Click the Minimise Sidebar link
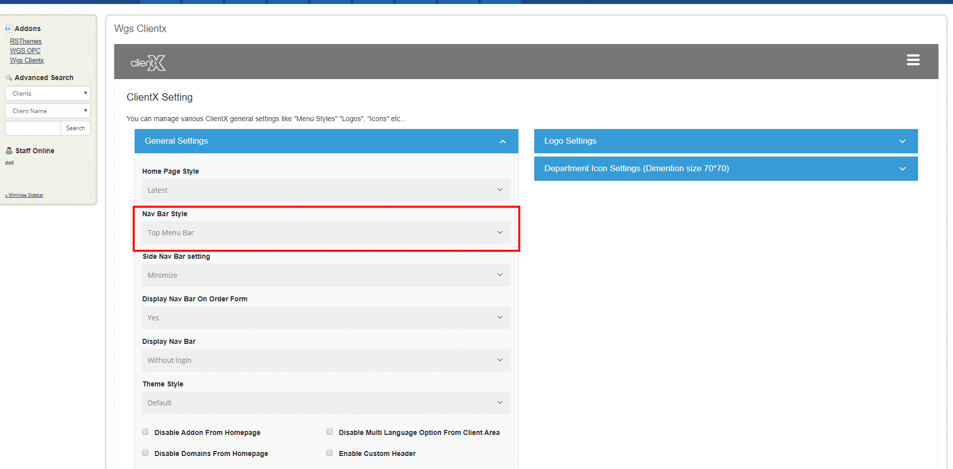The height and width of the screenshot is (469, 953). (25, 195)
